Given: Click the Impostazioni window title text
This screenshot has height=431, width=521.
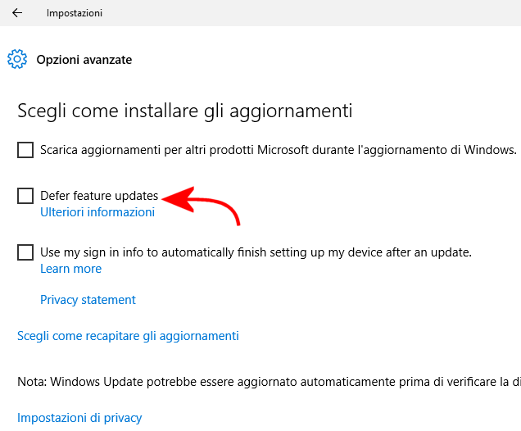Looking at the screenshot, I should click(x=75, y=13).
